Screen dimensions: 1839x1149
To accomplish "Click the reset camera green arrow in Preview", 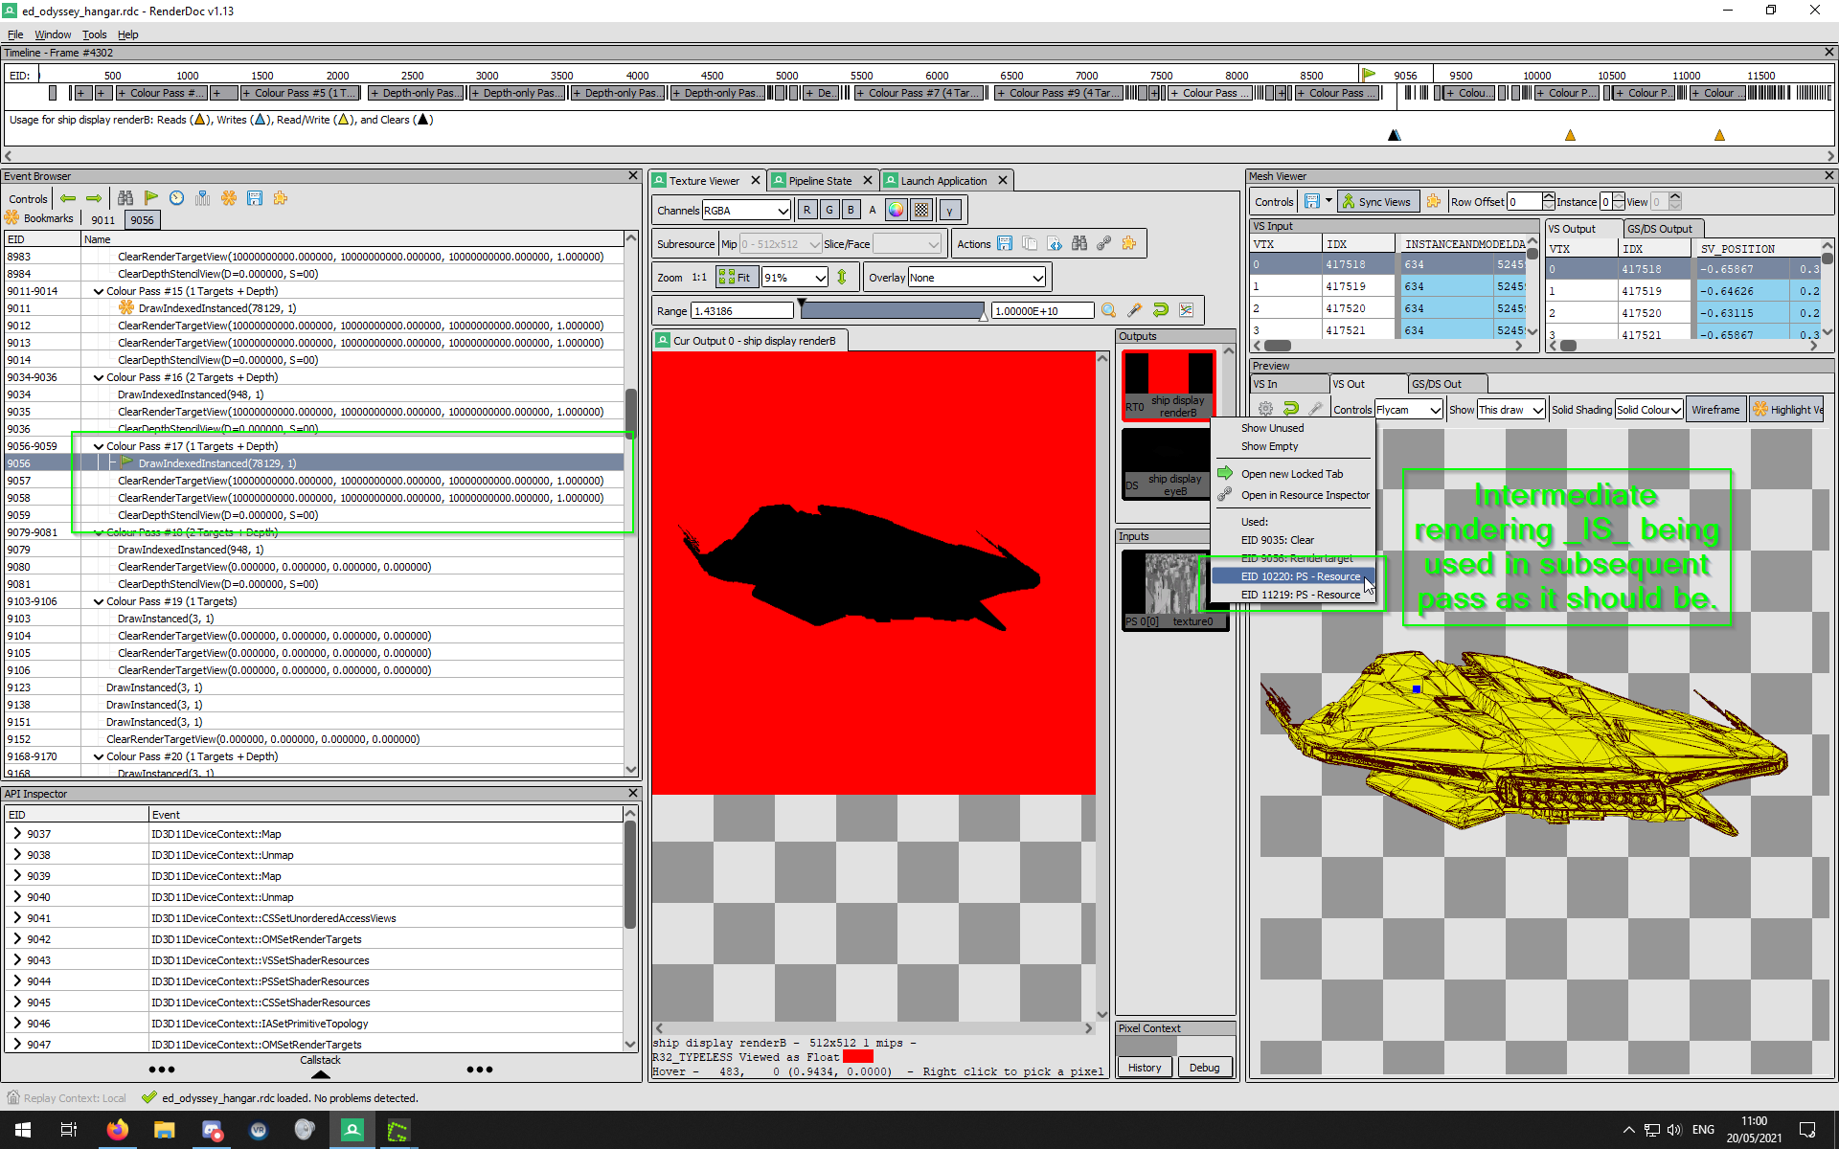I will pos(1291,409).
